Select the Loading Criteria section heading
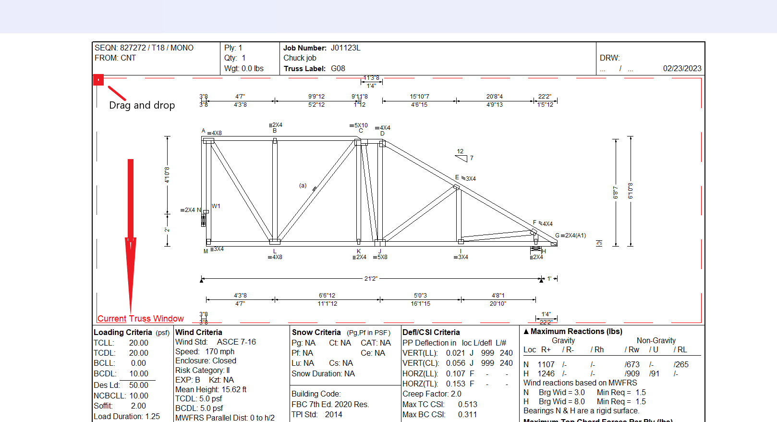The height and width of the screenshot is (422, 777). (x=122, y=333)
